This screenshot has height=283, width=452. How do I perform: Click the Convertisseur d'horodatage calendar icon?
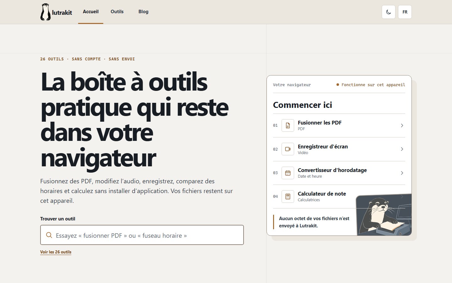tap(288, 173)
